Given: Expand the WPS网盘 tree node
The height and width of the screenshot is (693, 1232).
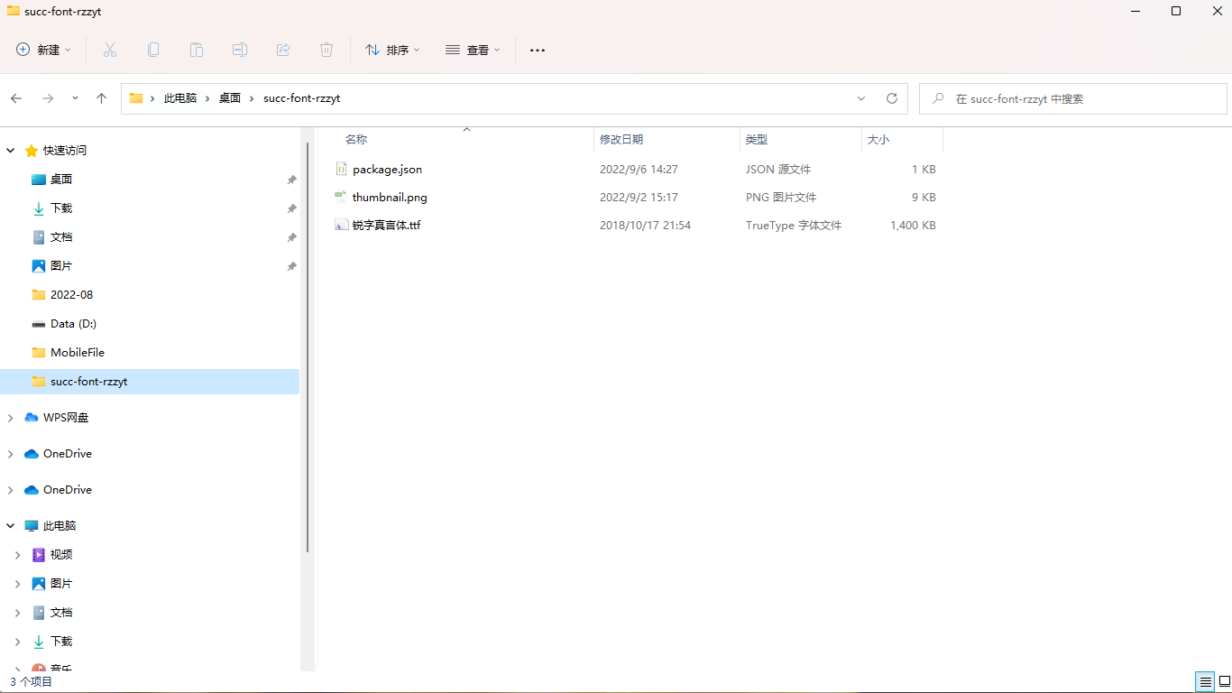Looking at the screenshot, I should click(11, 418).
